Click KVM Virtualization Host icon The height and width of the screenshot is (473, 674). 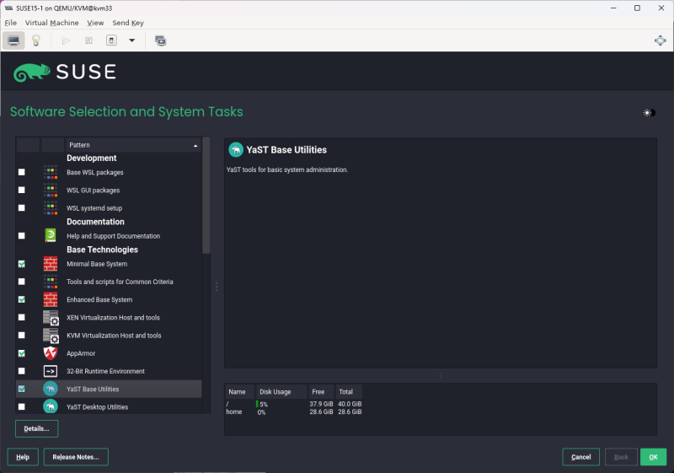point(51,336)
